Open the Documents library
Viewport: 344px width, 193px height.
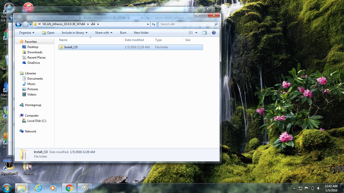click(35, 79)
